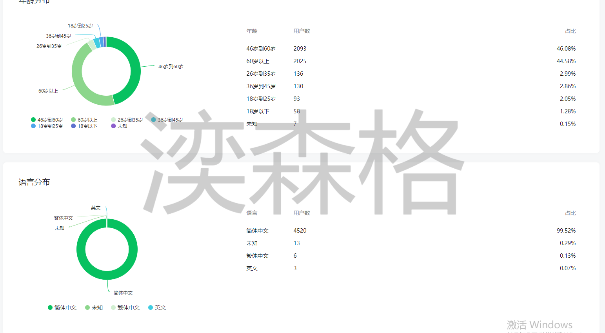Click the 年龄 column header
The image size is (605, 333).
pyautogui.click(x=252, y=31)
